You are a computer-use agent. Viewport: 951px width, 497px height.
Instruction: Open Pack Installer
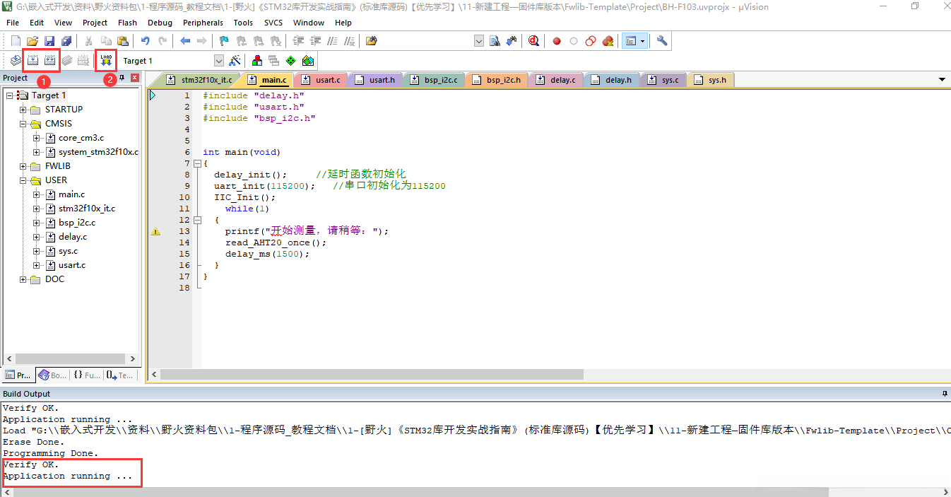pos(307,61)
